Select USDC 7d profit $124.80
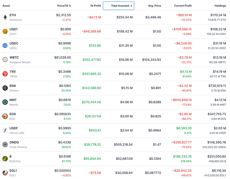This screenshot has height=179, width=230. (95, 46)
